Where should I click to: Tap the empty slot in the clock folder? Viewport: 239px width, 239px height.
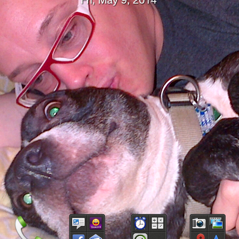pyautogui.click(x=158, y=236)
